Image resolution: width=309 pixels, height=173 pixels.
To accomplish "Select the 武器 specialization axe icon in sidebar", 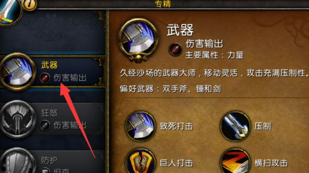I will tap(18, 72).
